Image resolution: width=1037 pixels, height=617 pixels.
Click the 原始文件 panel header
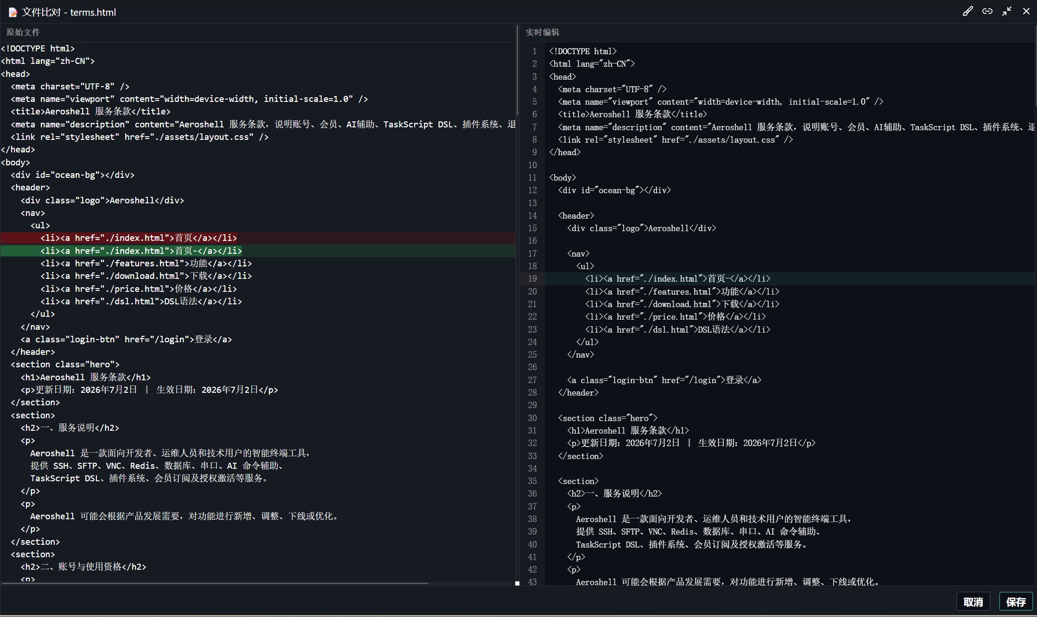point(23,32)
